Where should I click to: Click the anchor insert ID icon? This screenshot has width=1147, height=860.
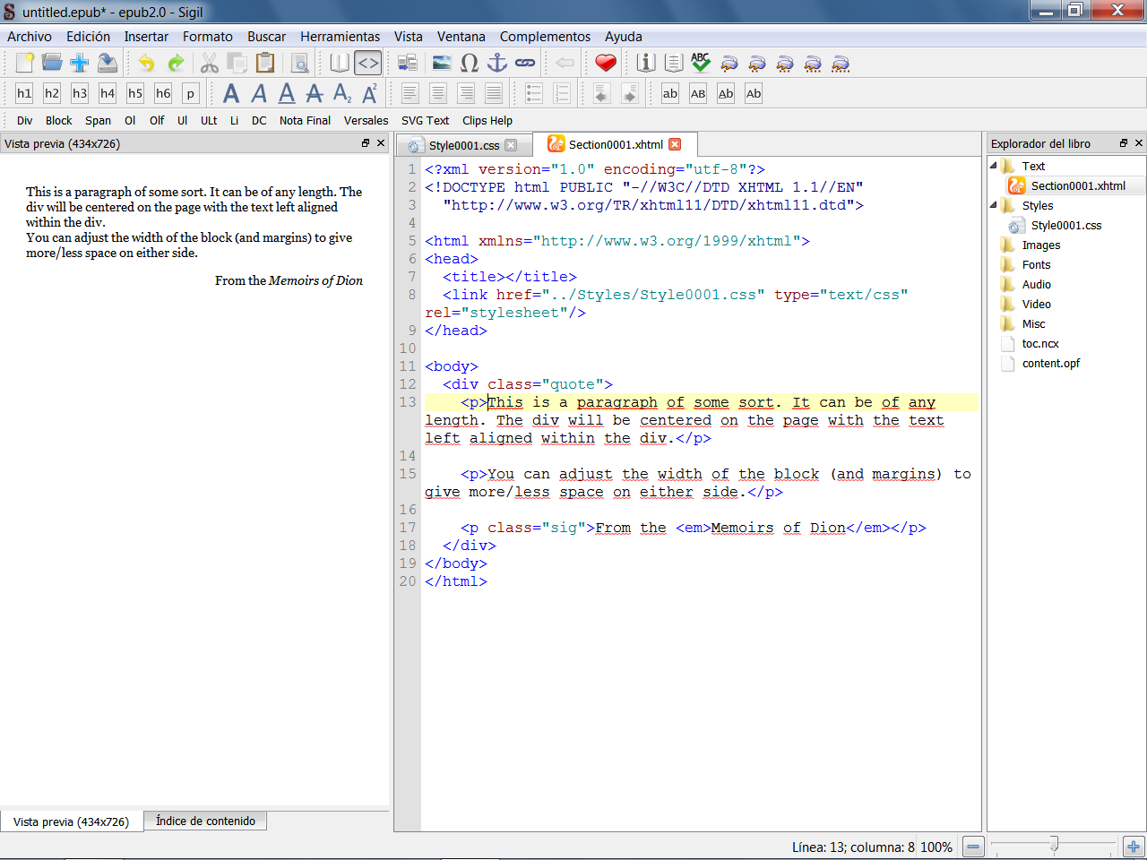(x=496, y=63)
